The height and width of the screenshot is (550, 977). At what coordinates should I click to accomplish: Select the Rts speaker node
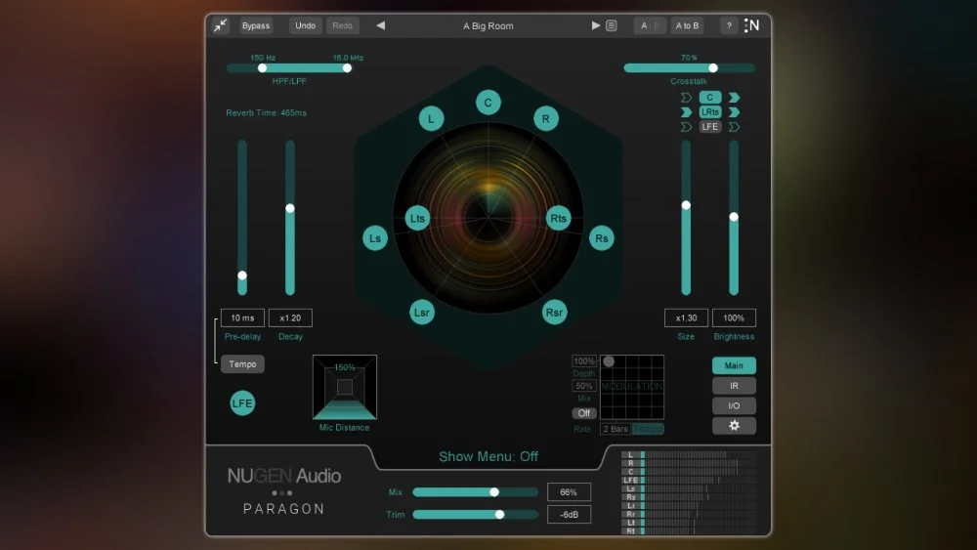click(558, 218)
